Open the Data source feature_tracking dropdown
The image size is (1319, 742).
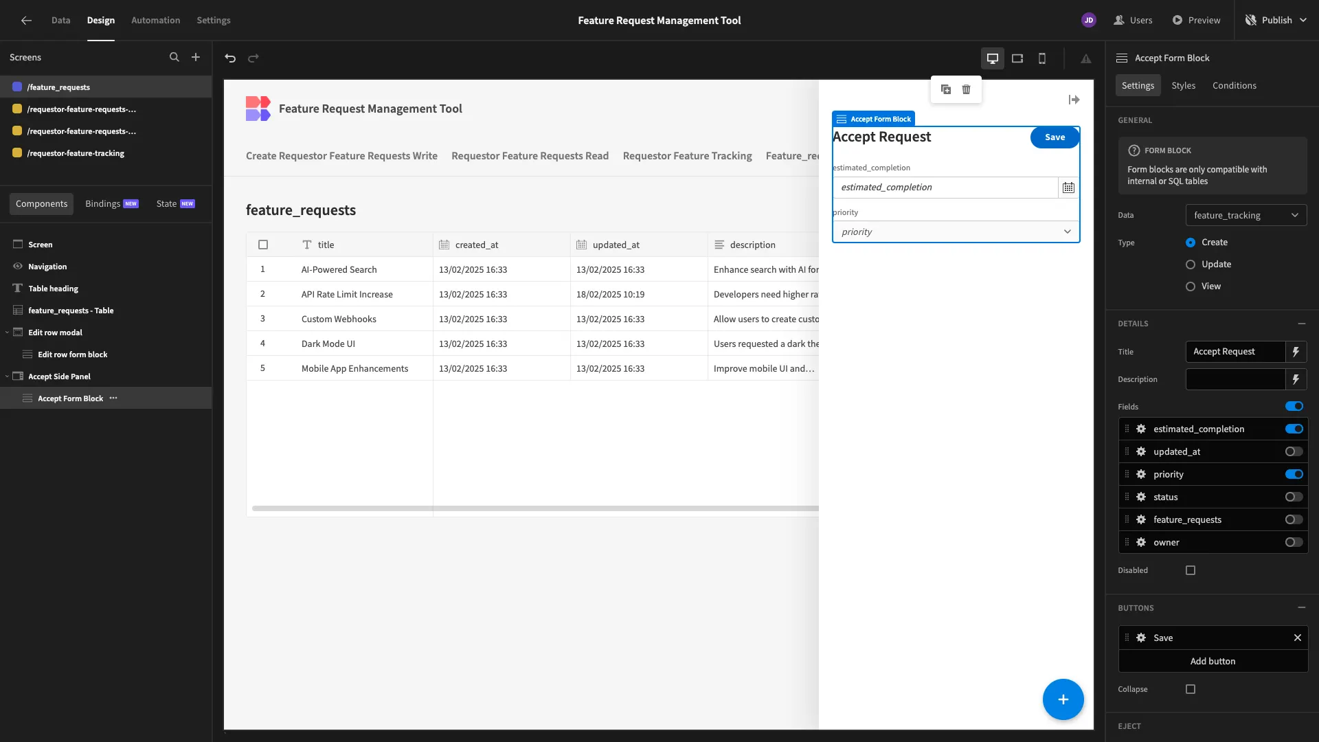click(1246, 215)
